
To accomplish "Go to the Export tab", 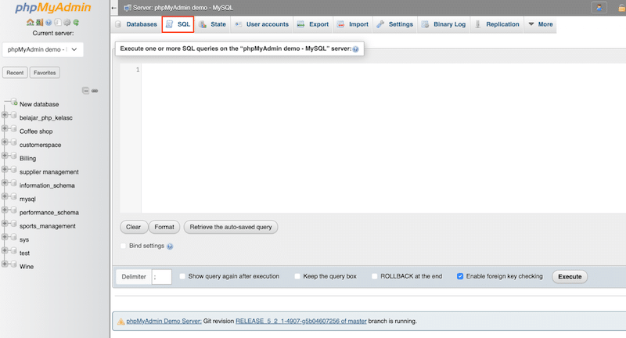I will 313,24.
